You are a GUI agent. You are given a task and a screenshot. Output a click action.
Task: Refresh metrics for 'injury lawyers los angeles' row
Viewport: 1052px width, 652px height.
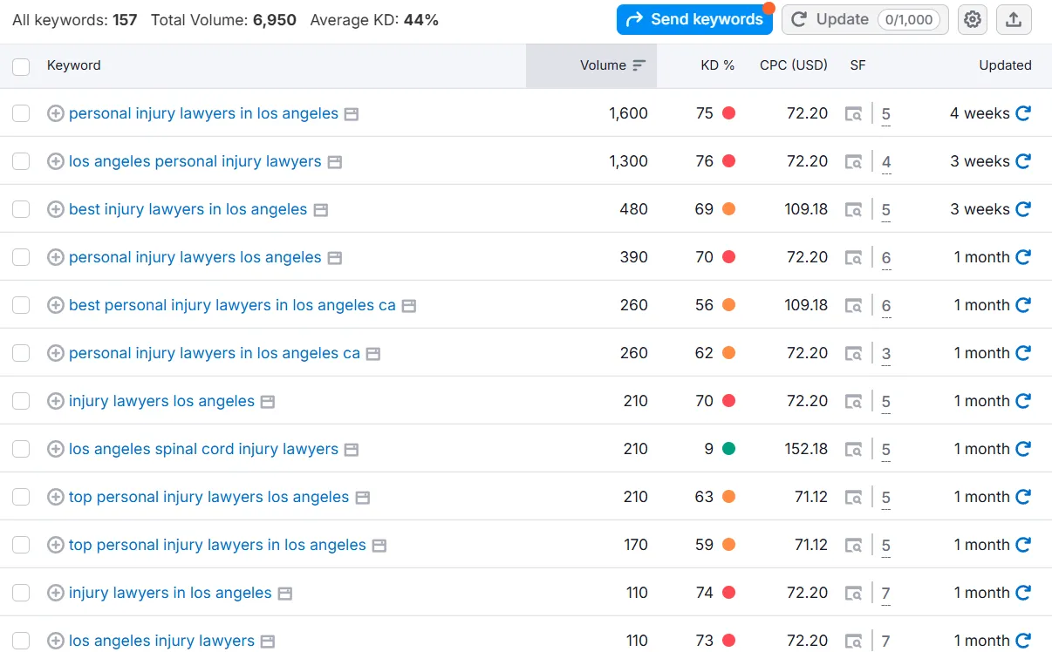(x=1023, y=401)
